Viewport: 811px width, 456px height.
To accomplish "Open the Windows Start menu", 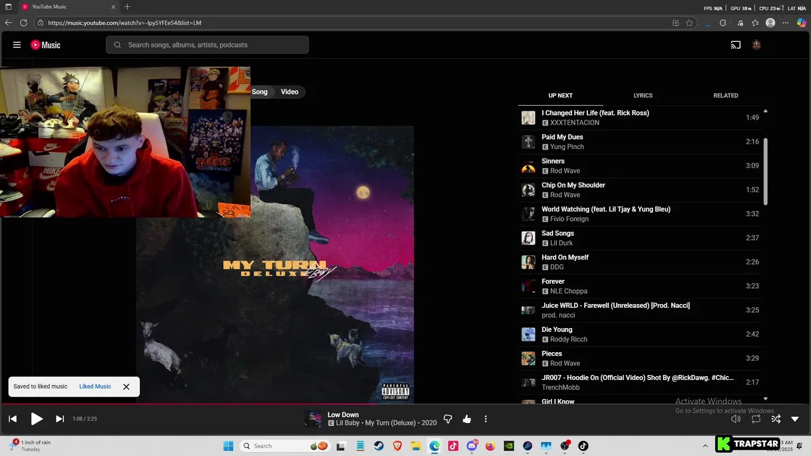I will coord(229,446).
